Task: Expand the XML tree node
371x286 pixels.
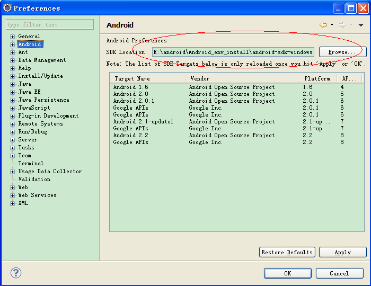Action: [13, 203]
